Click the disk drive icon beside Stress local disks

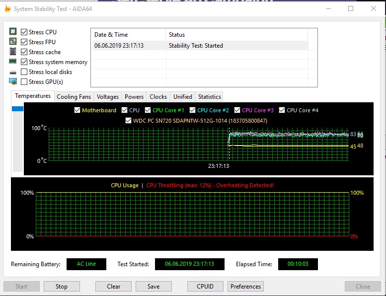[x=13, y=72]
